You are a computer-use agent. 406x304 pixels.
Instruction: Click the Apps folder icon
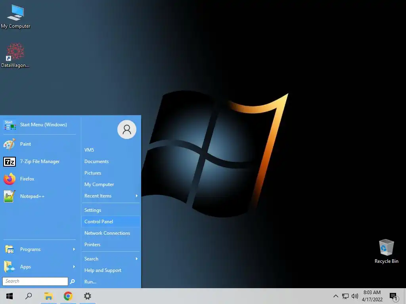tap(10, 267)
